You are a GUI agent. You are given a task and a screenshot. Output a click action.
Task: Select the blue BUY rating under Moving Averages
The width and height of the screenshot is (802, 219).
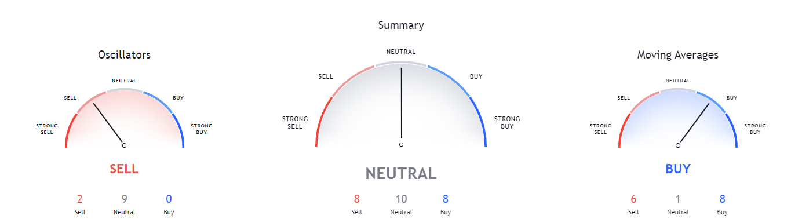tap(677, 169)
